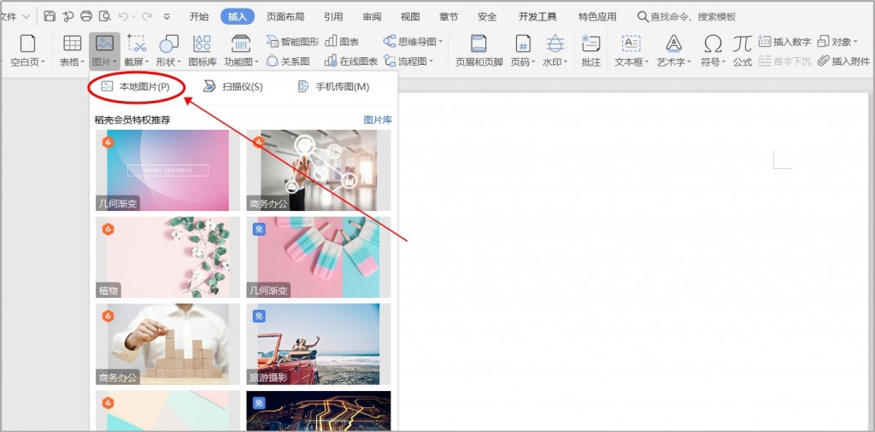This screenshot has height=432, width=875.
Task: Select the 旅游摄影 travel thumbnail
Action: (319, 344)
